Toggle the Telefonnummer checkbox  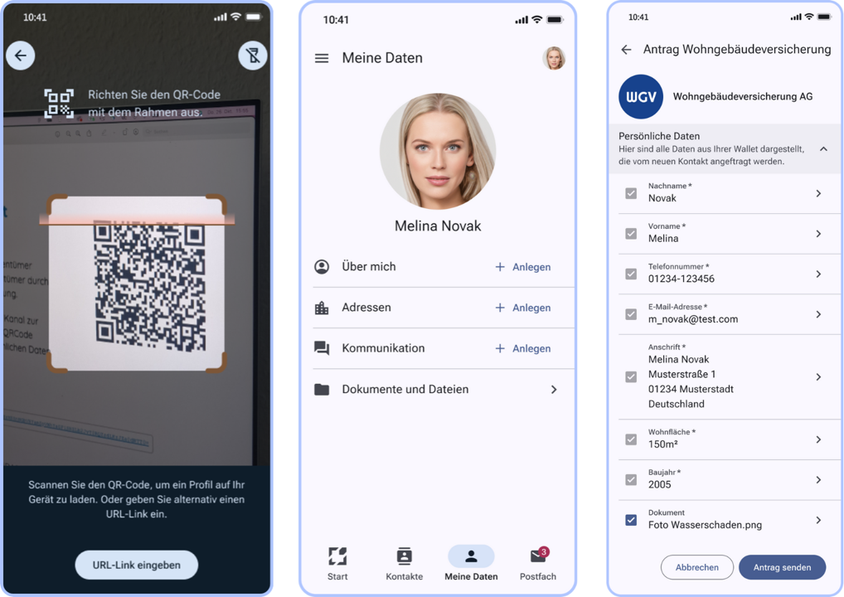(631, 274)
